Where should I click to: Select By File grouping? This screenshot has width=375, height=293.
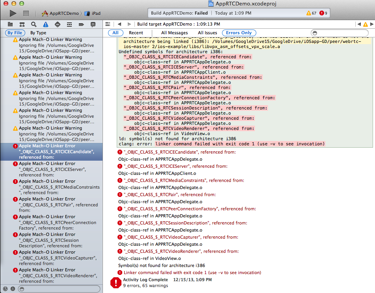pyautogui.click(x=15, y=33)
